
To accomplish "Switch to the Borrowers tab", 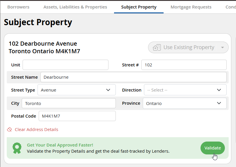I will click(x=18, y=7).
